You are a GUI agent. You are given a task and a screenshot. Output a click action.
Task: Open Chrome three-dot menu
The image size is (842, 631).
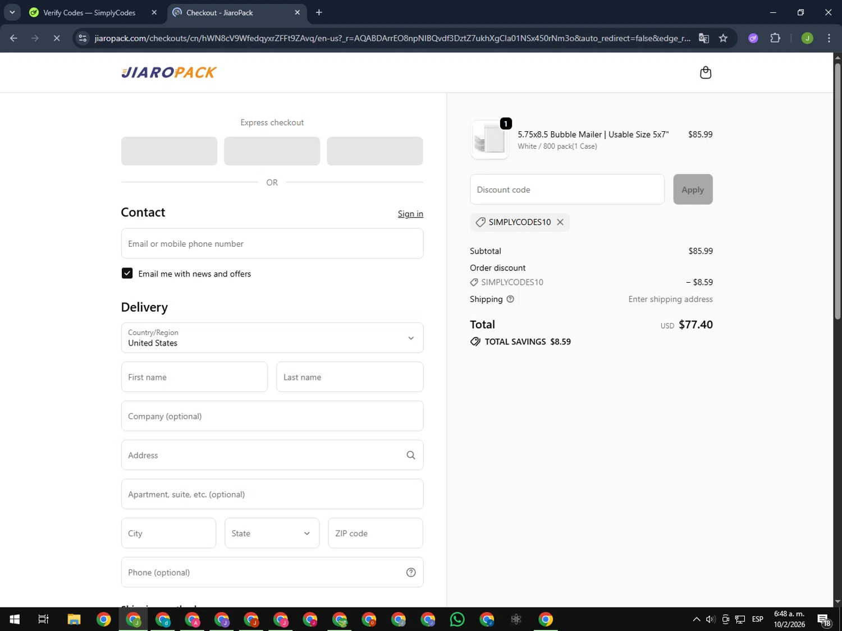[829, 38]
